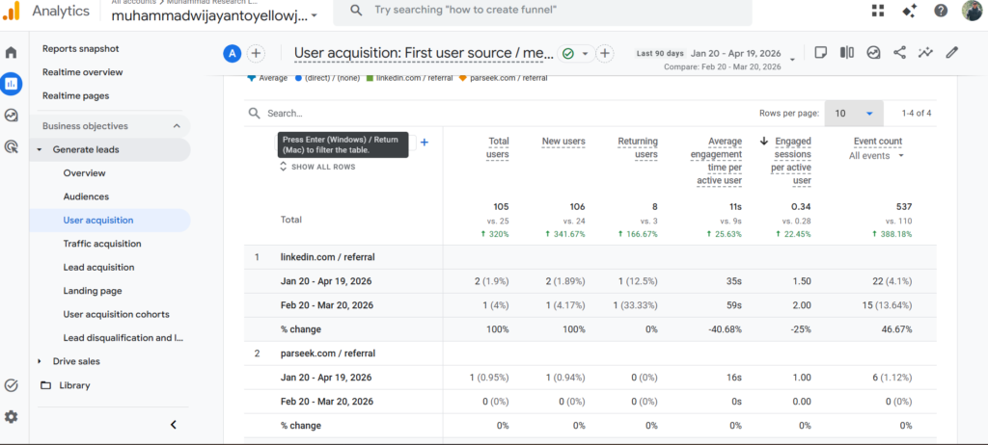This screenshot has height=445, width=988.
Task: Open the account profile avatar
Action: pos(973,11)
